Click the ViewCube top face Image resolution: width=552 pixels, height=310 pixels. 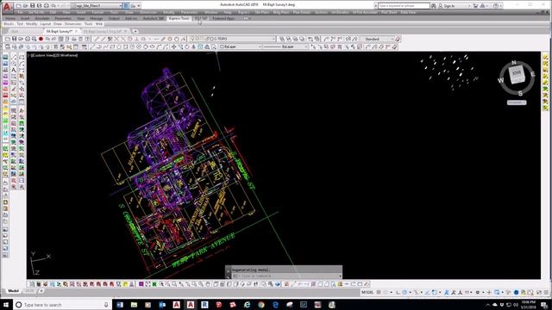point(517,73)
